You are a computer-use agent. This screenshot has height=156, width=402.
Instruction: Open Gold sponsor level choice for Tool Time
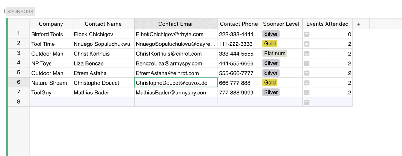tap(270, 44)
